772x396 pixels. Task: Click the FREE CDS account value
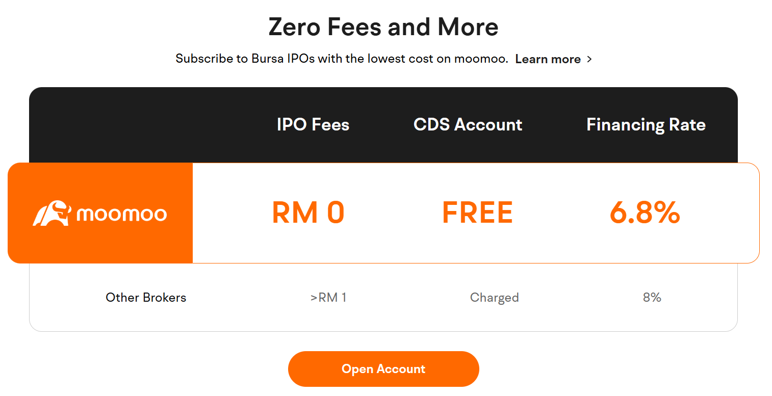(x=477, y=213)
